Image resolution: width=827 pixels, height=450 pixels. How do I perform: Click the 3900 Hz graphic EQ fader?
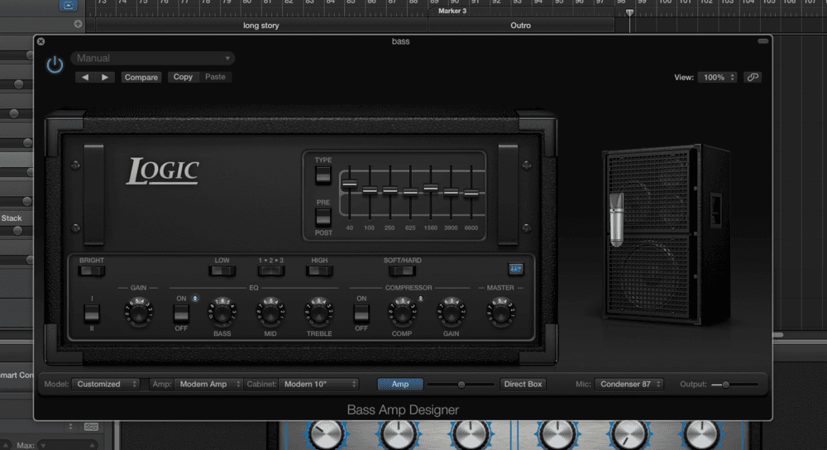pos(451,193)
